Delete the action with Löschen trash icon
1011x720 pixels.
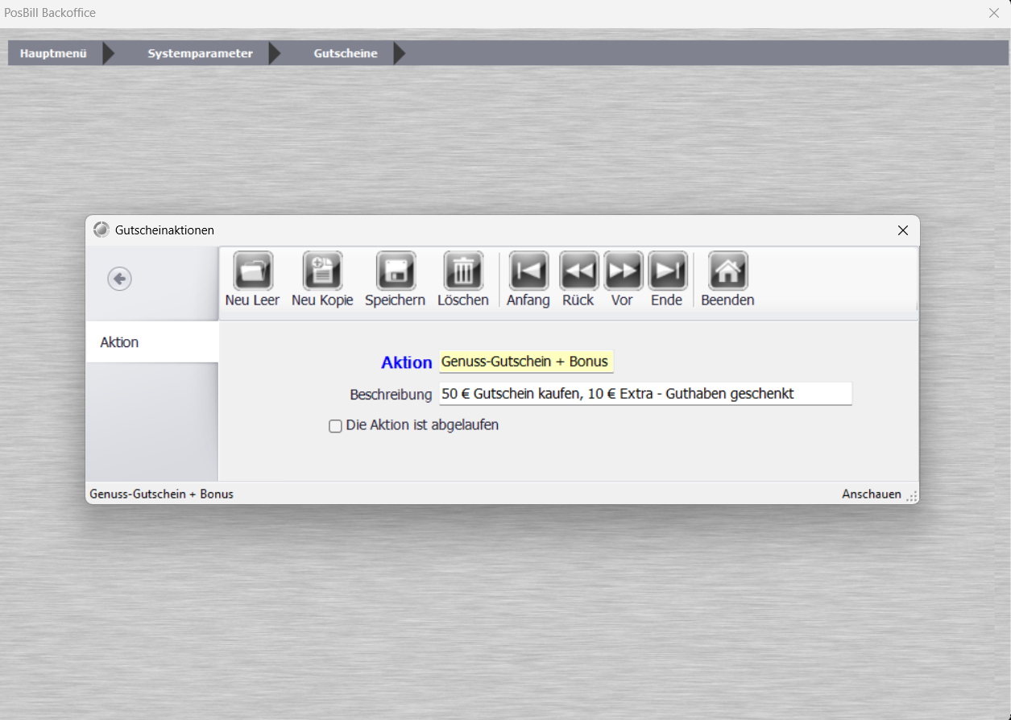463,271
